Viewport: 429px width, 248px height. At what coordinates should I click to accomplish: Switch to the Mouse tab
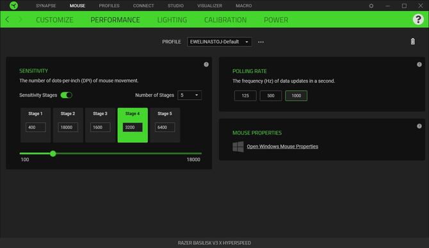click(77, 6)
